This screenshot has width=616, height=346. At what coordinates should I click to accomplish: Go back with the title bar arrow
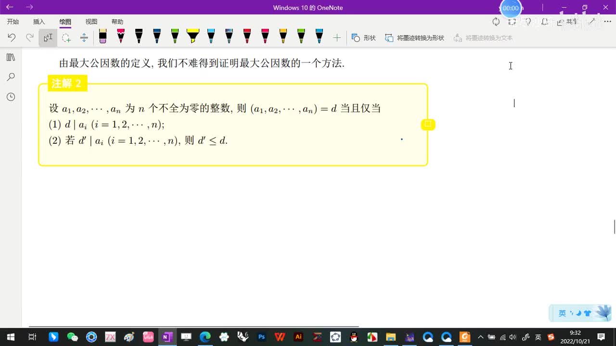click(10, 7)
